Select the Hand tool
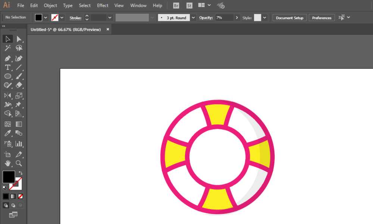This screenshot has width=373, height=224. click(7, 164)
